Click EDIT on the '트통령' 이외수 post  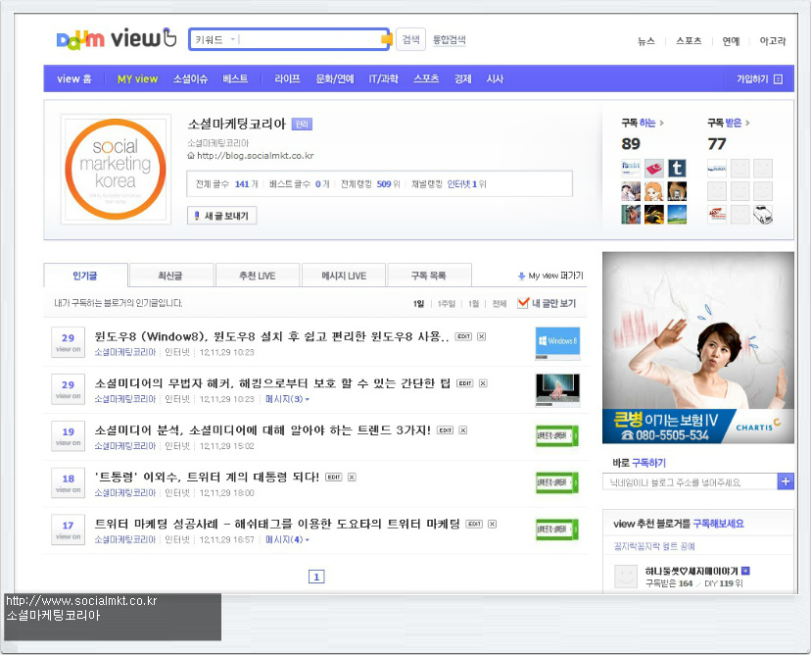coord(334,477)
